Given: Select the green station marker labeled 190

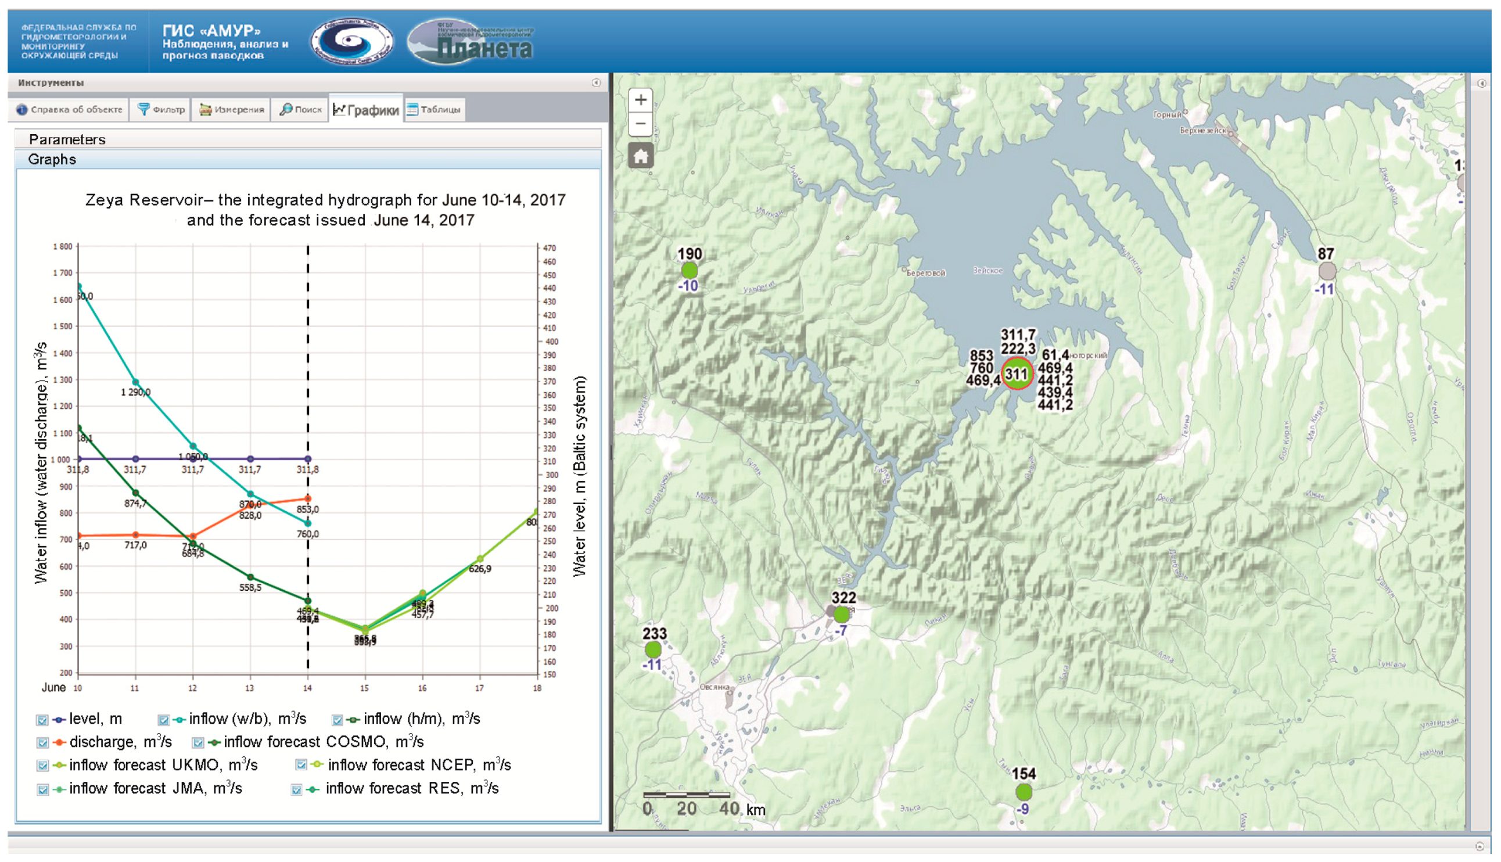Looking at the screenshot, I should (690, 271).
